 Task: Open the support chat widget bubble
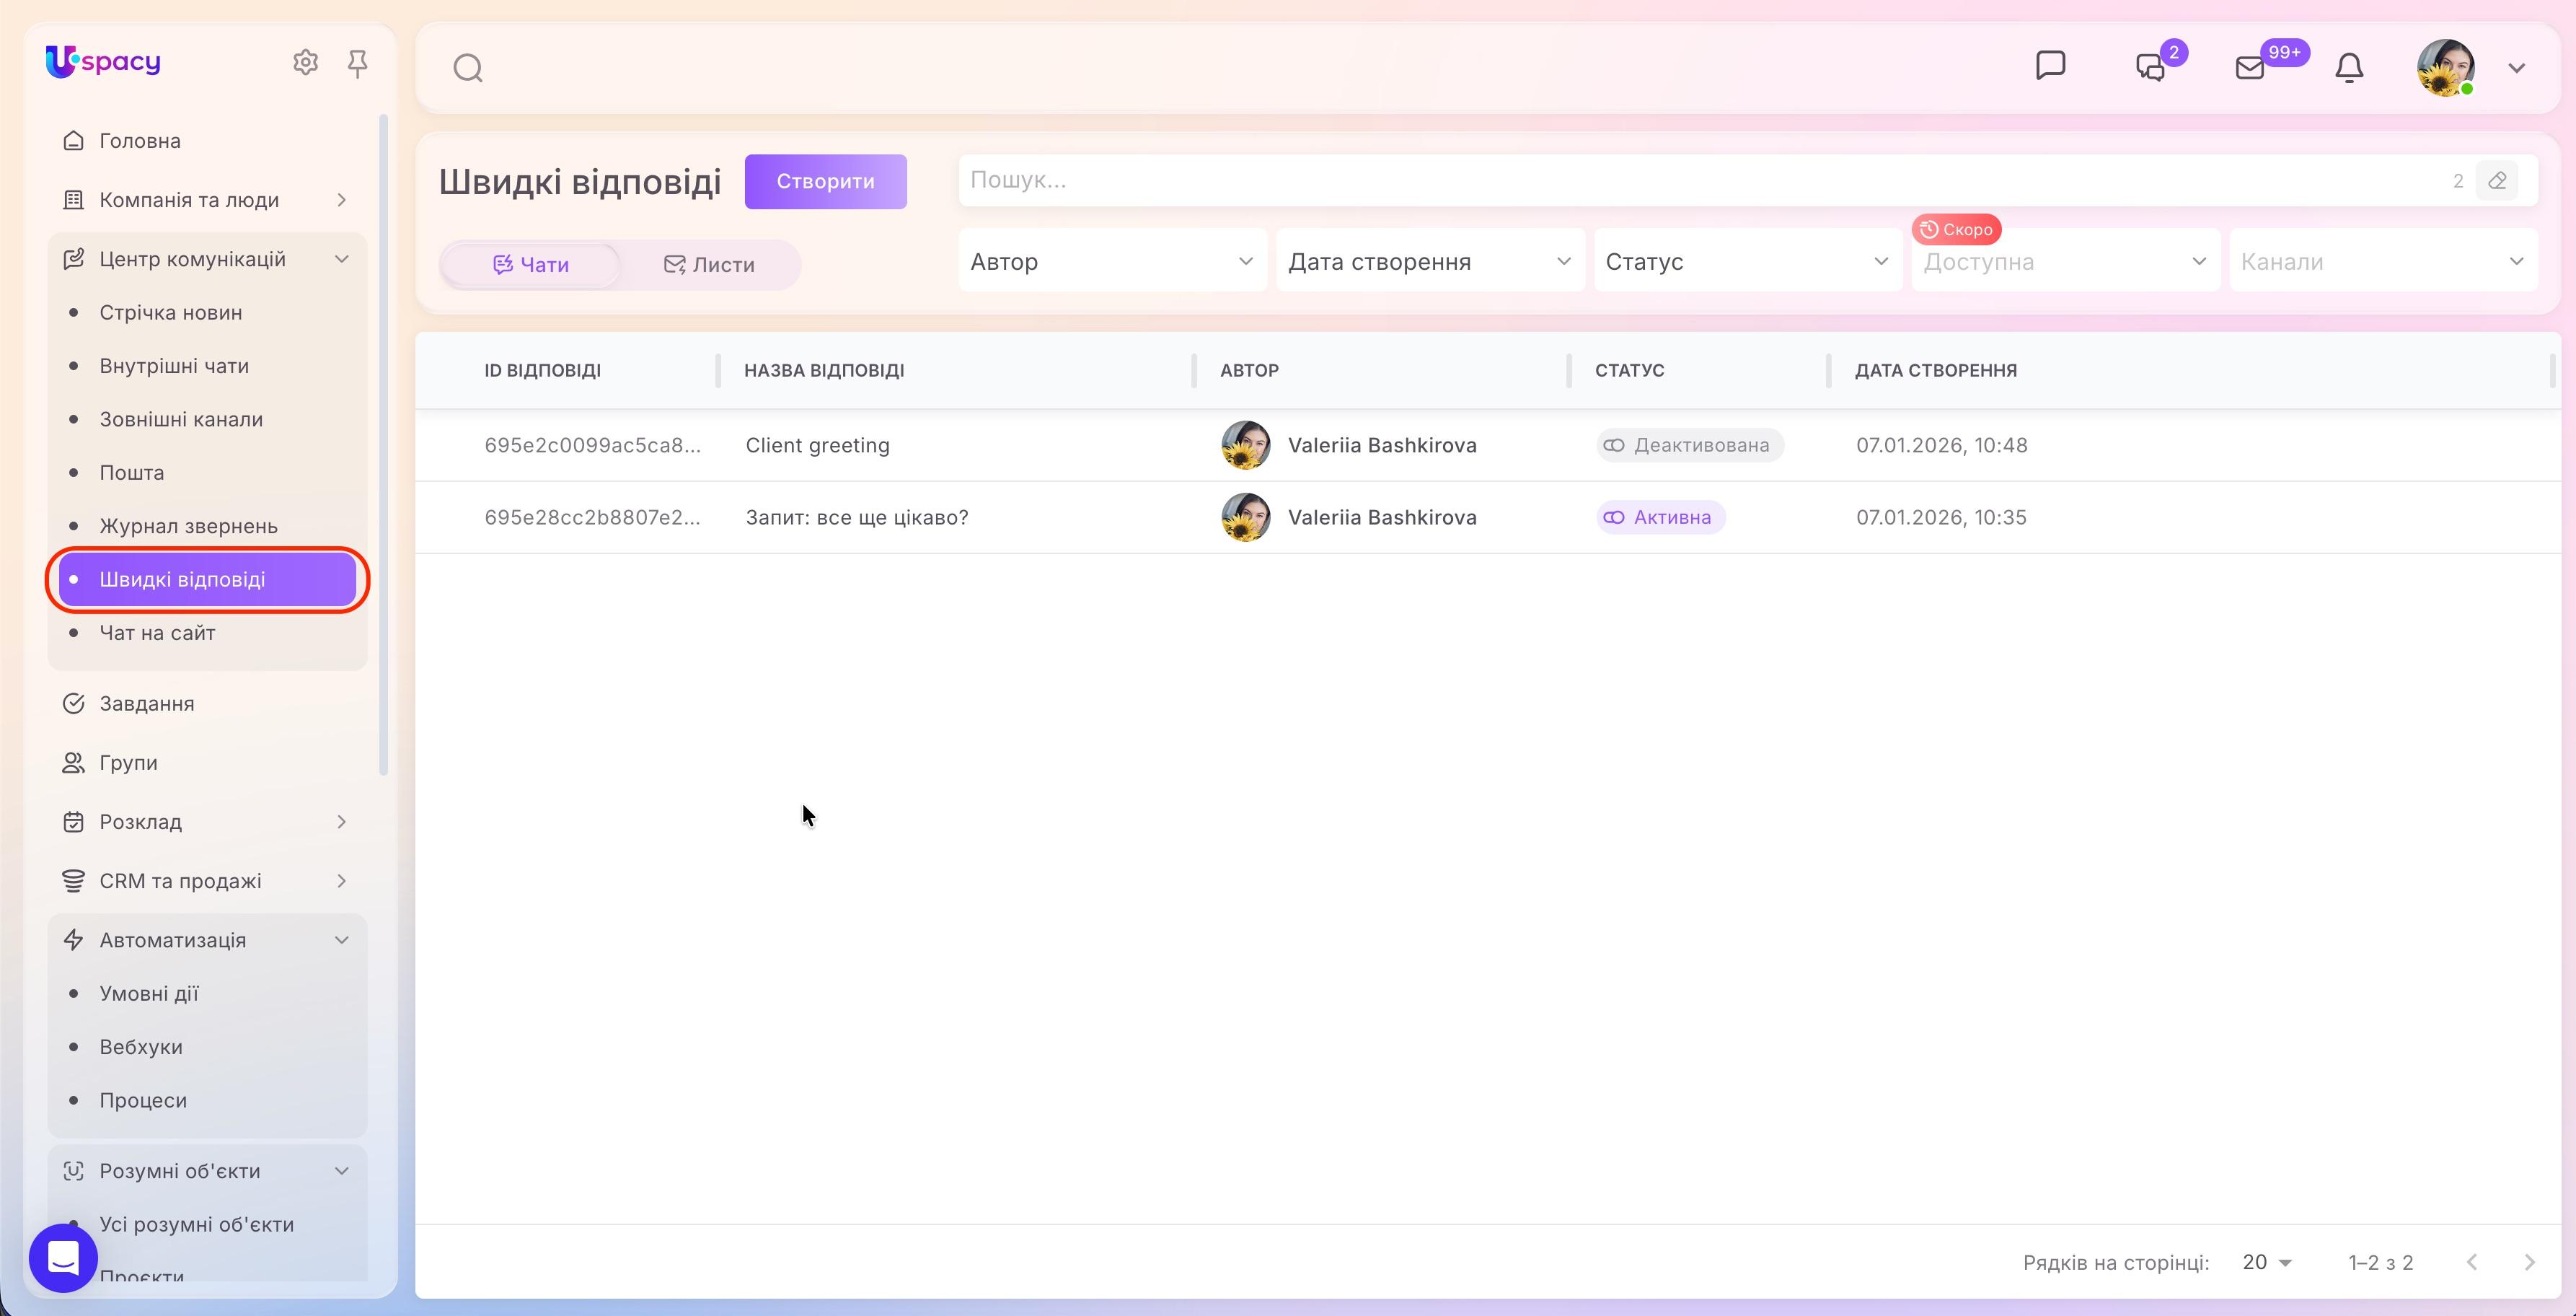pos(63,1258)
